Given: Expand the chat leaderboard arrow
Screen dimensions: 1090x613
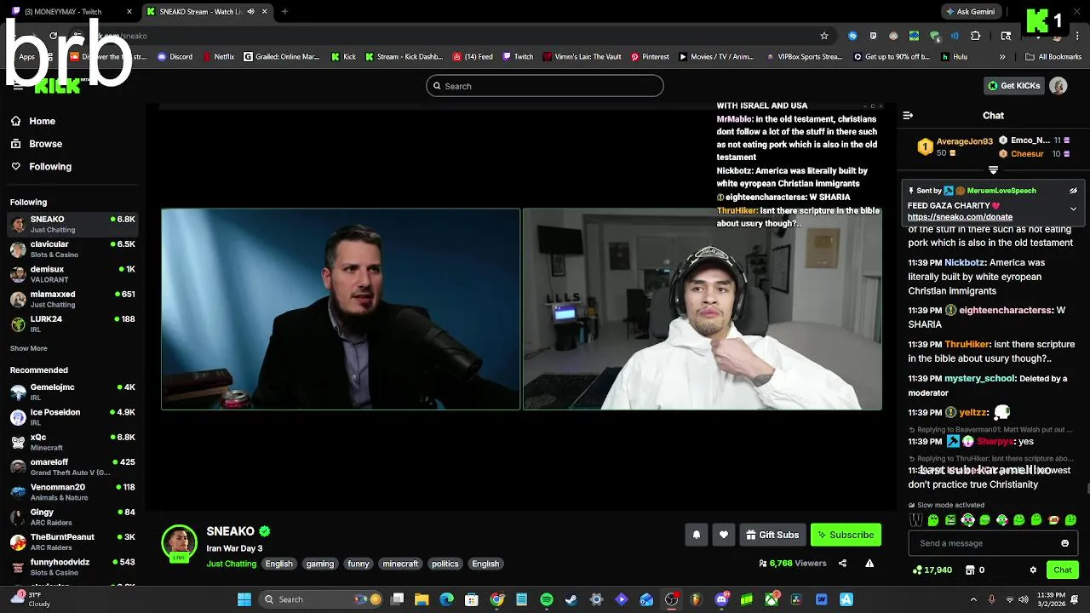Looking at the screenshot, I should [993, 170].
